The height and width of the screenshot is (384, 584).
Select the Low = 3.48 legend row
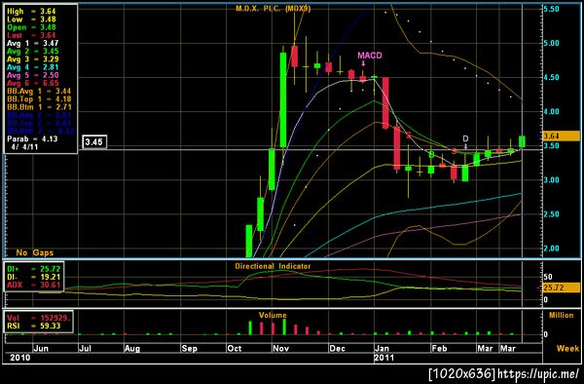click(31, 19)
